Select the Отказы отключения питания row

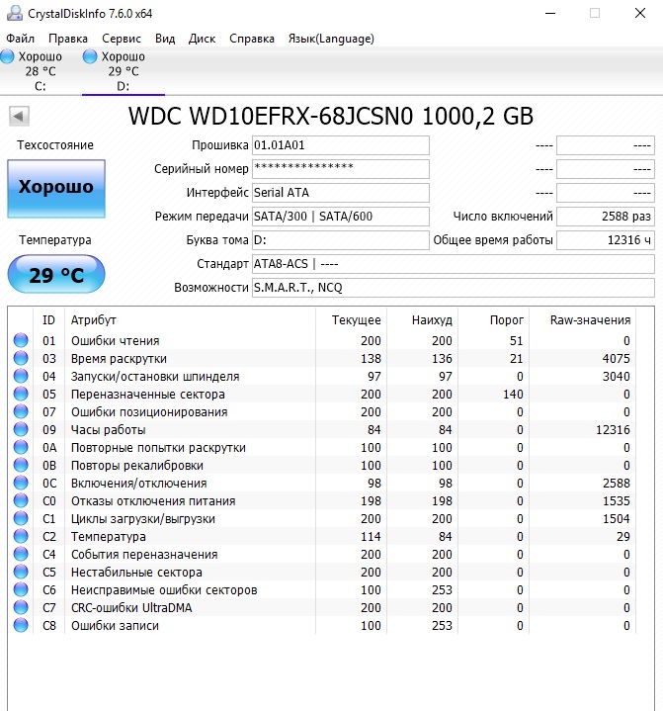coord(322,500)
